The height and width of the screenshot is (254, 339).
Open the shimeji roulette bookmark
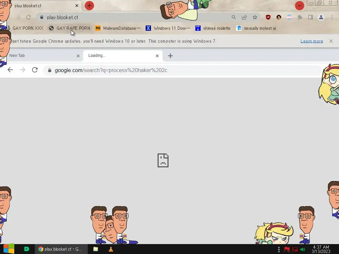click(x=213, y=28)
